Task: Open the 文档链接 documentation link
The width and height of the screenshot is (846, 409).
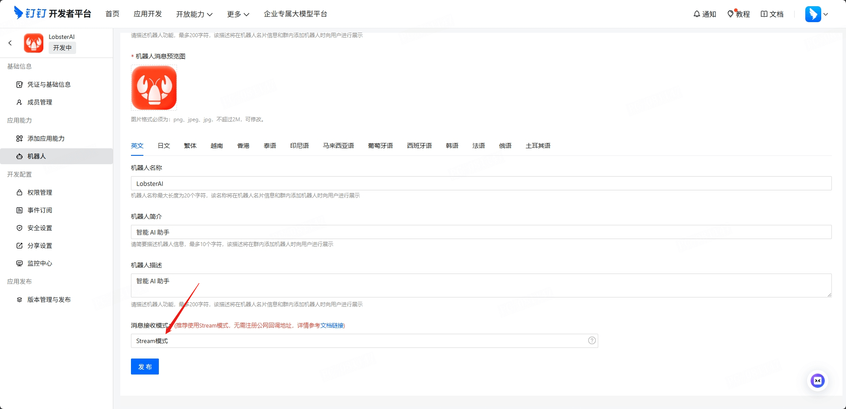Action: pyautogui.click(x=330, y=325)
